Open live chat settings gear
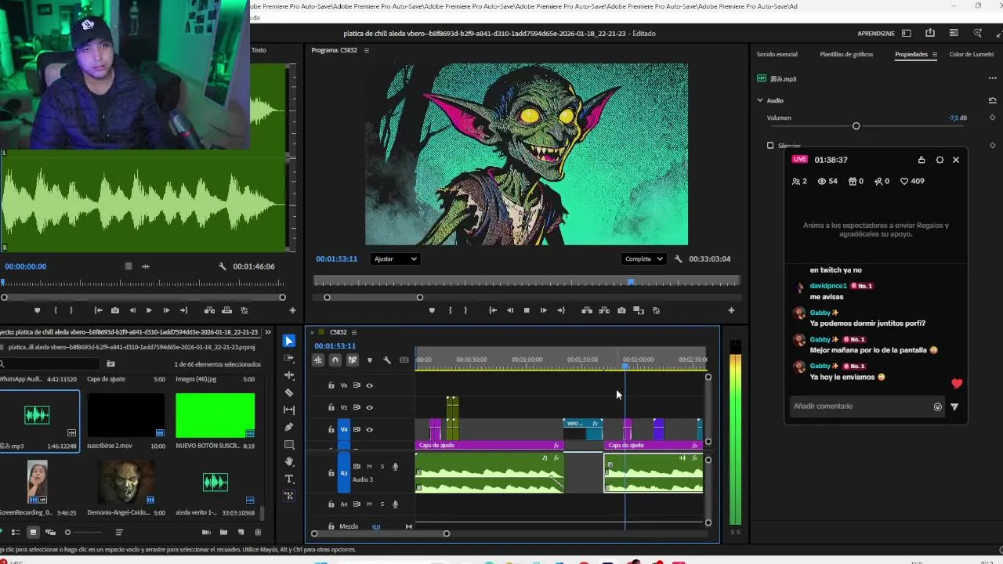 point(940,160)
